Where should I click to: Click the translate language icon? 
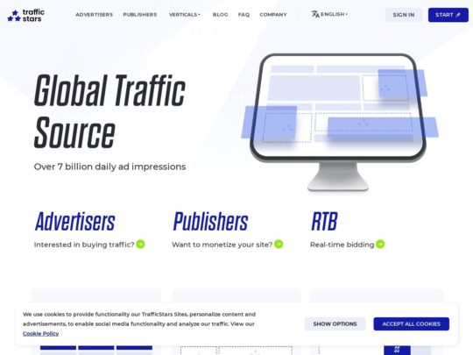315,14
